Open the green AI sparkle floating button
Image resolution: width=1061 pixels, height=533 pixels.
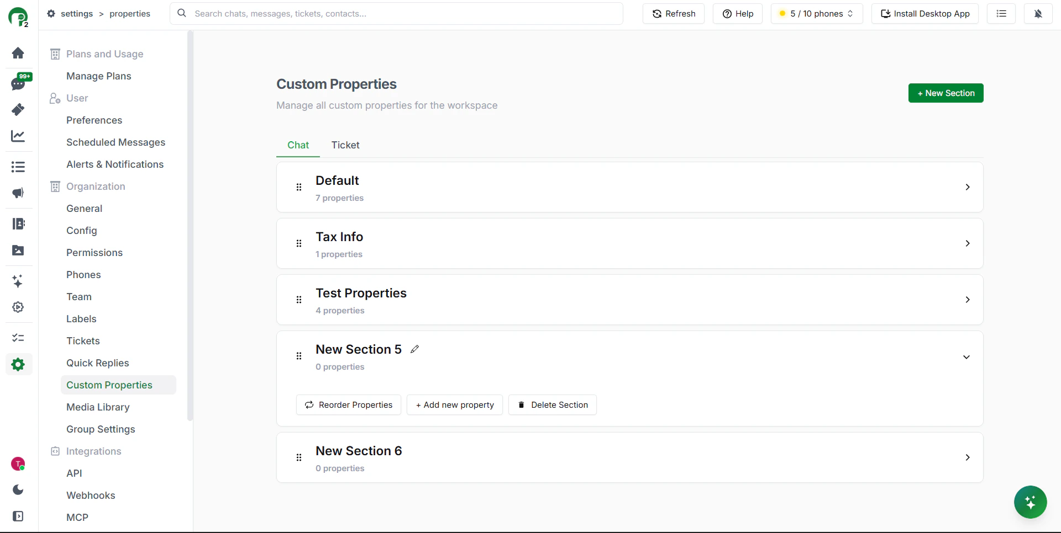[1030, 502]
